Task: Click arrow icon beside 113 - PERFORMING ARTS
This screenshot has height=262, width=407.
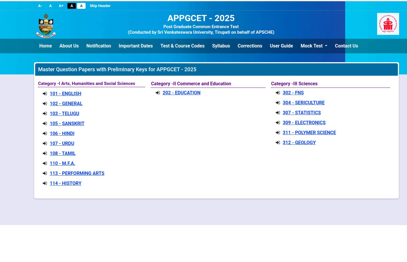Action: (45, 173)
